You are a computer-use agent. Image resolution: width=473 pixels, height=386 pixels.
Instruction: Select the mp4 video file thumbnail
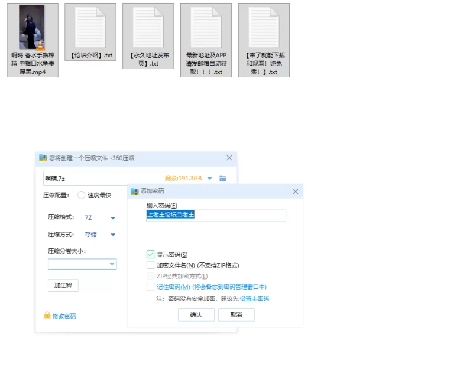click(32, 27)
